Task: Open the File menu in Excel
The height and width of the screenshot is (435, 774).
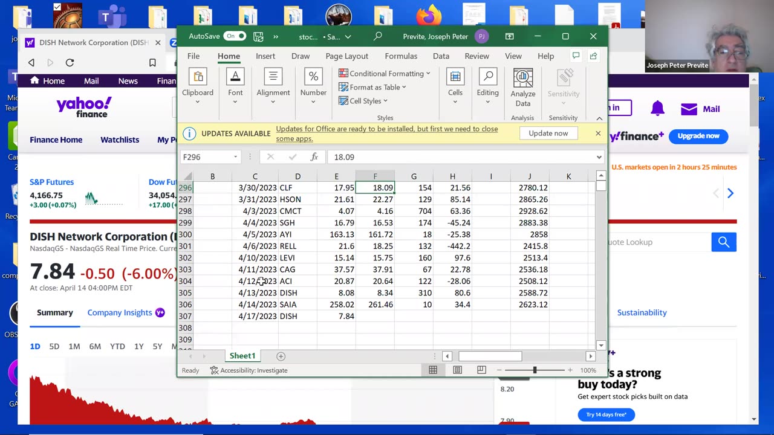Action: [193, 56]
